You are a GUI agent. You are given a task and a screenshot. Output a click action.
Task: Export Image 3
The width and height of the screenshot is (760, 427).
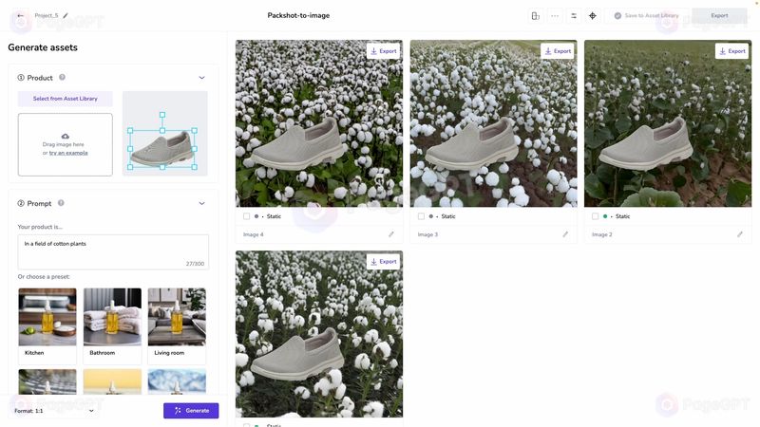558,51
